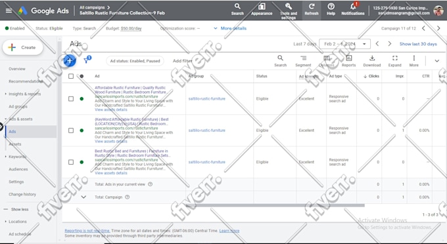Viewport: 447px width, 244px height.
Task: Refresh the page data
Action: 312,9
